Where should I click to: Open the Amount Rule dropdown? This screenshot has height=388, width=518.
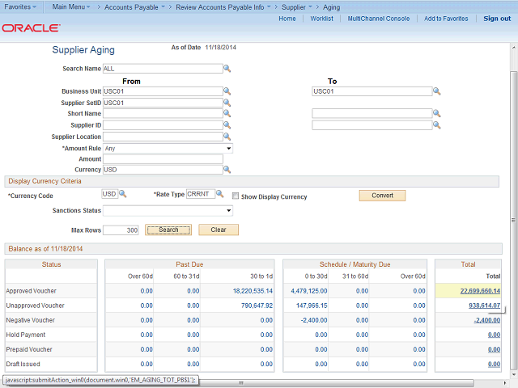(x=168, y=148)
